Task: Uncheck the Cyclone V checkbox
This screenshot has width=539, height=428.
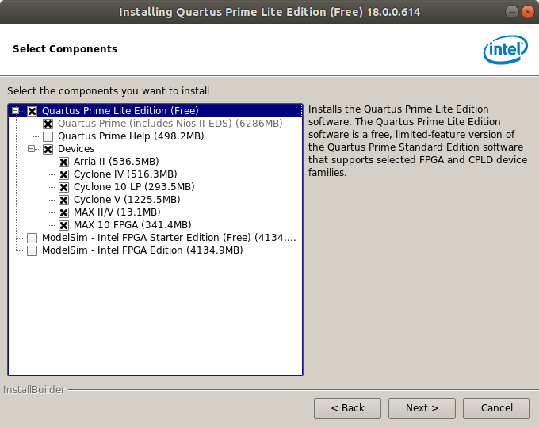Action: click(63, 200)
